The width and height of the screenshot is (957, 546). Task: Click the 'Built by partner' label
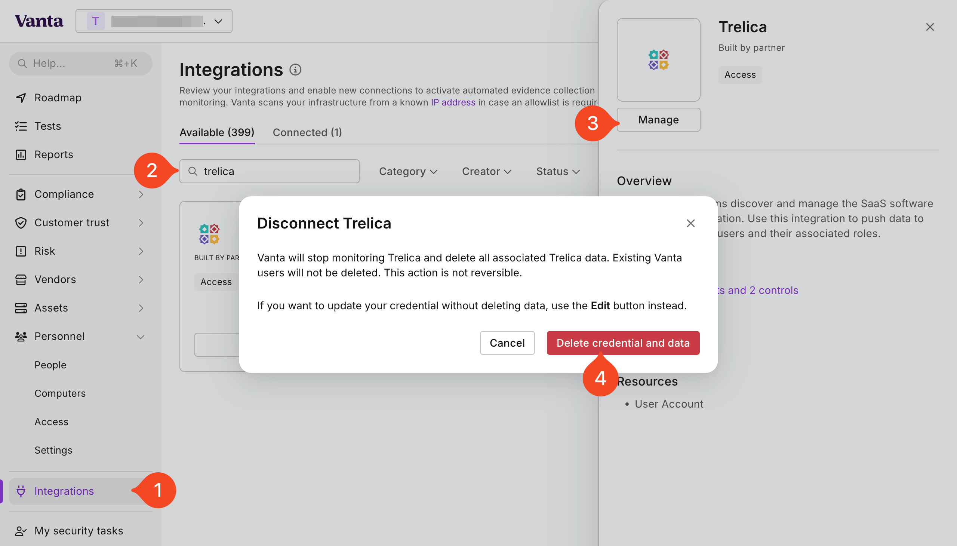[751, 47]
